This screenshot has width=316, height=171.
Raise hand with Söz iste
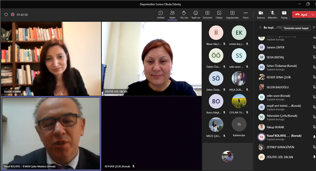[184, 15]
